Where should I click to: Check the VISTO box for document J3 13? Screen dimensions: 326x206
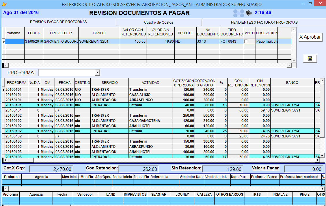point(246,41)
